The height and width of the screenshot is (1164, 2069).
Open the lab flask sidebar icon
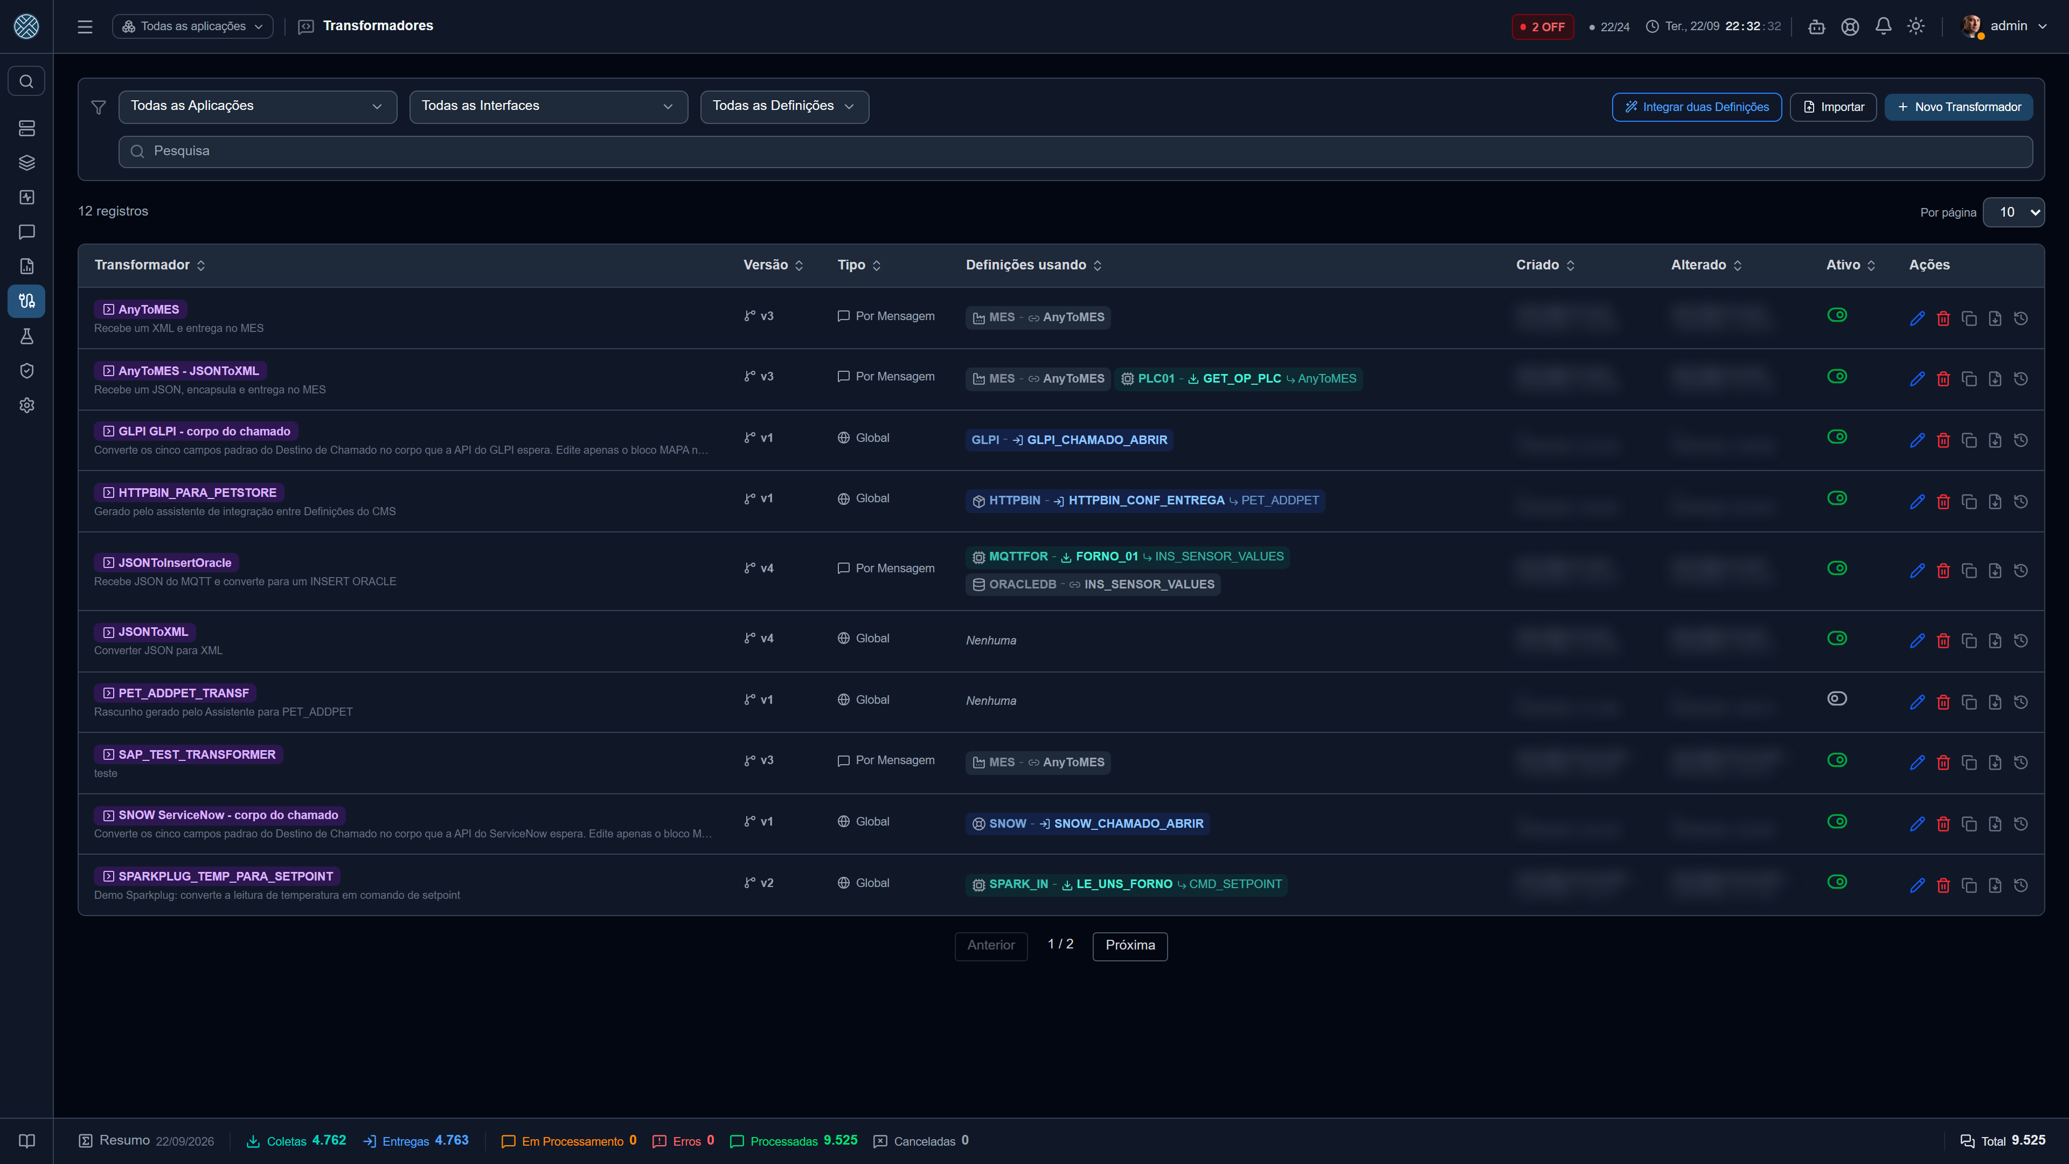click(x=26, y=336)
